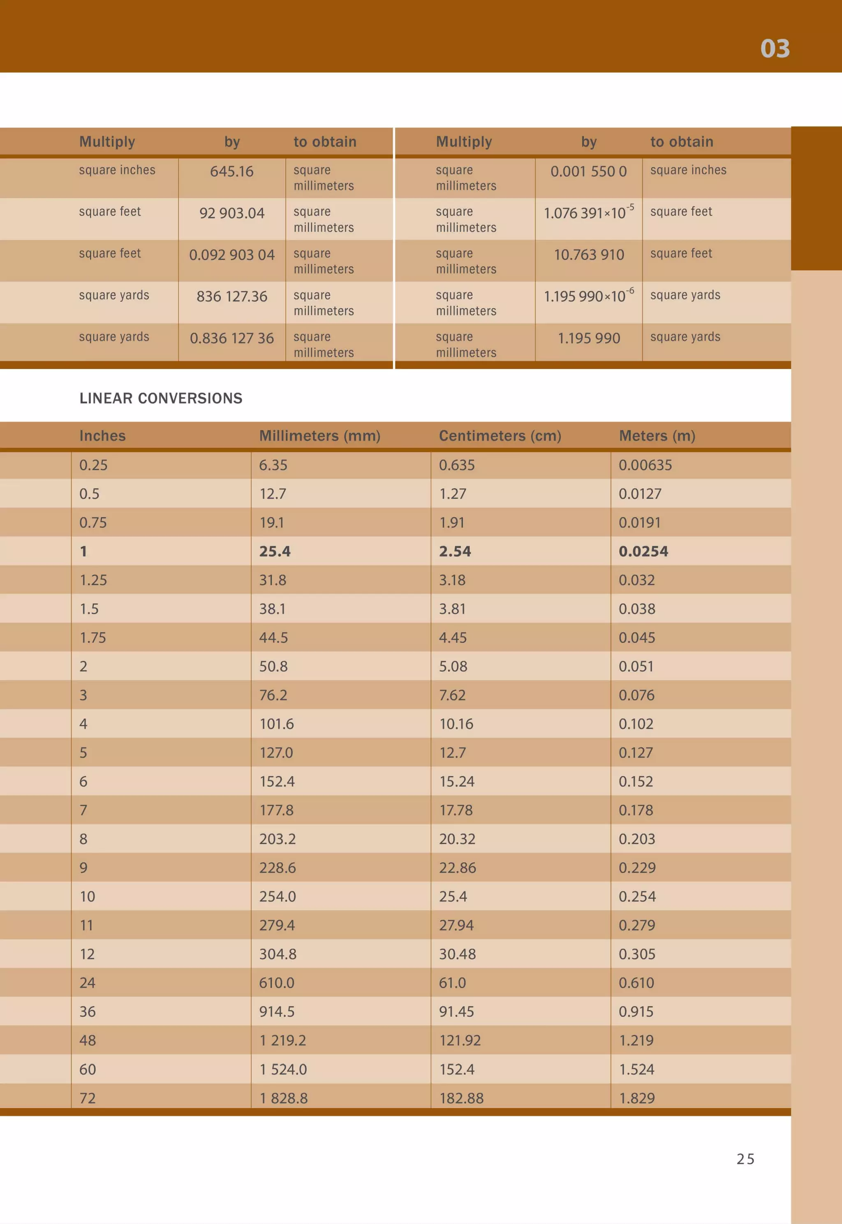Select the bold 25.4 millimeters cell

tap(275, 551)
